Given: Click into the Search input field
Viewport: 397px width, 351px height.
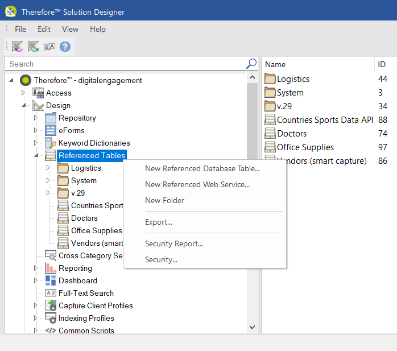Looking at the screenshot, I should [x=125, y=64].
